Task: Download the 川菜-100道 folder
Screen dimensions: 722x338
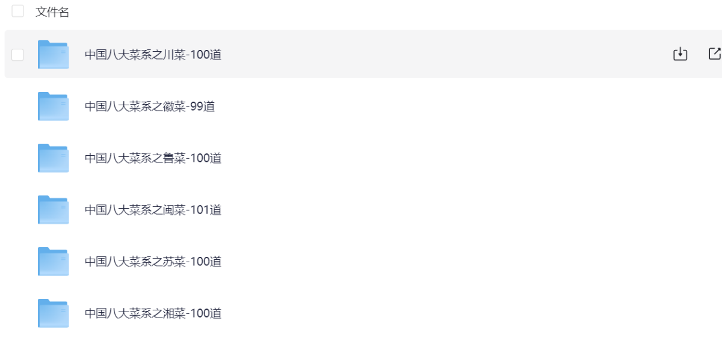Action: click(680, 54)
